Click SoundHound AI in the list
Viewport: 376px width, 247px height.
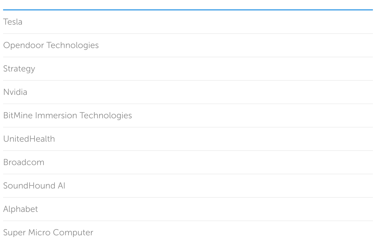pyautogui.click(x=34, y=186)
